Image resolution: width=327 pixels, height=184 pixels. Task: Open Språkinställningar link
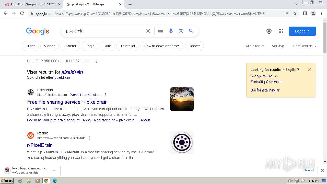coord(265,90)
